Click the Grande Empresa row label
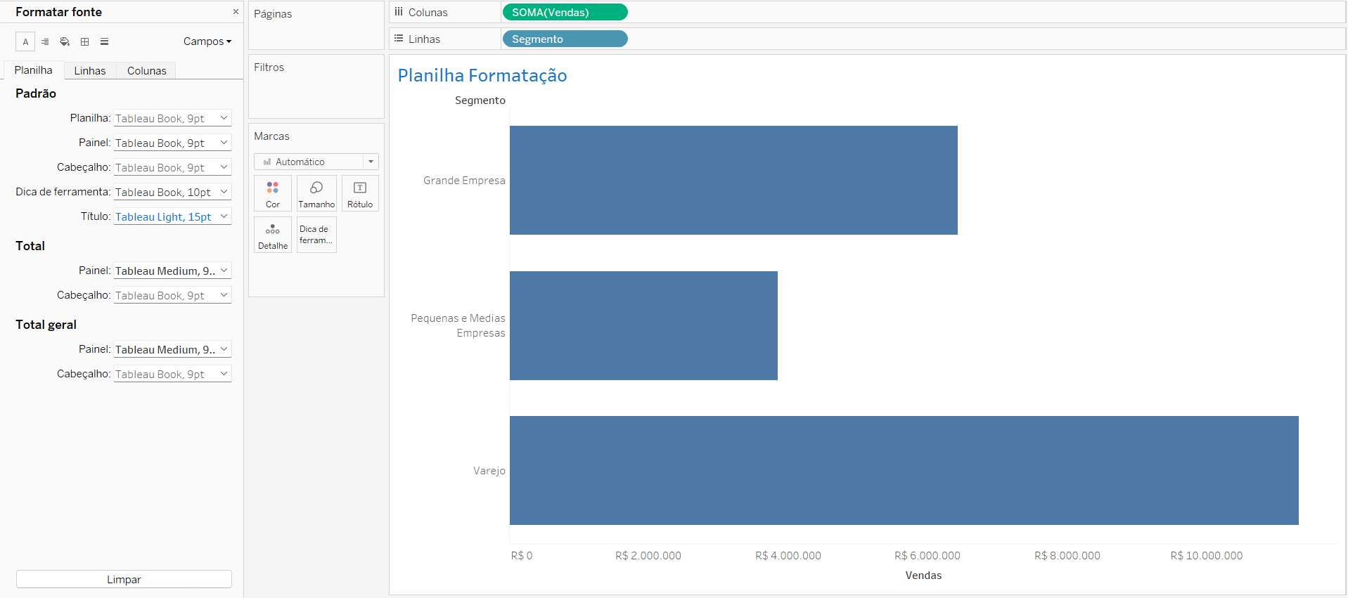The height and width of the screenshot is (598, 1348). 464,181
